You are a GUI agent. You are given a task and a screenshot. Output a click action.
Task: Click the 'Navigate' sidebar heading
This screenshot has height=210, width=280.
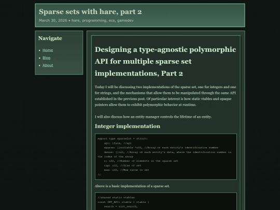tap(50, 38)
